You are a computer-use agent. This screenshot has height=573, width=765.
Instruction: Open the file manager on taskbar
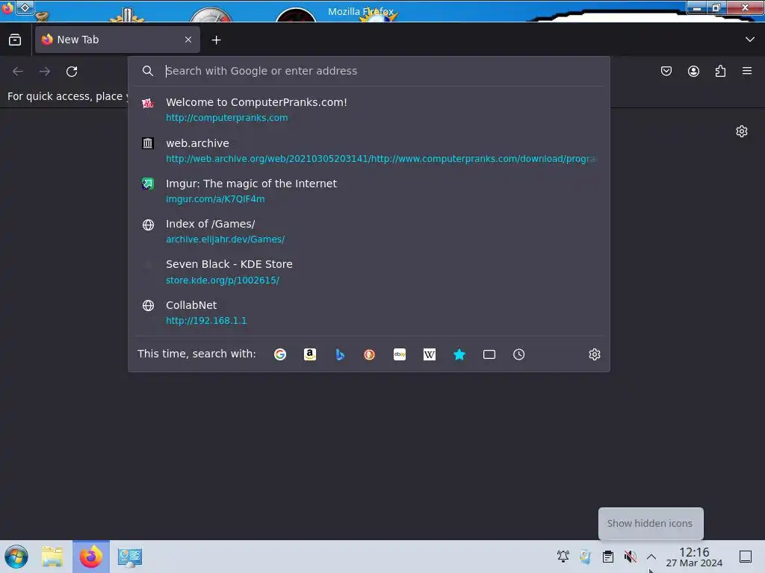point(52,557)
